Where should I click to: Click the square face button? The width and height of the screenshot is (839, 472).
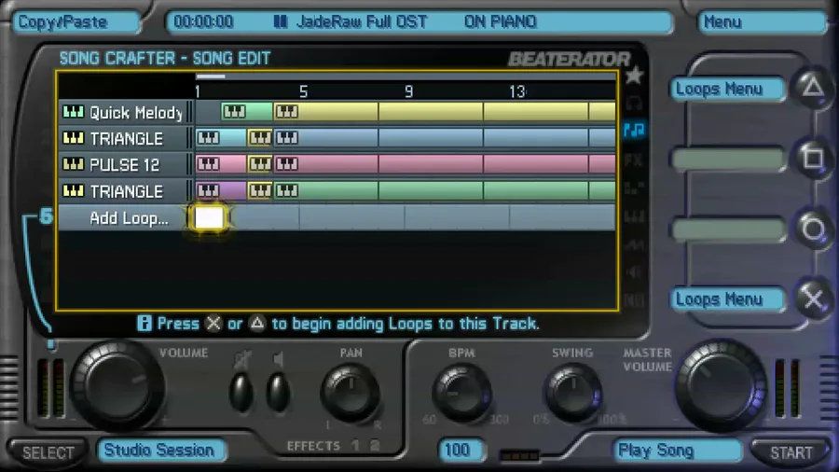click(x=813, y=158)
